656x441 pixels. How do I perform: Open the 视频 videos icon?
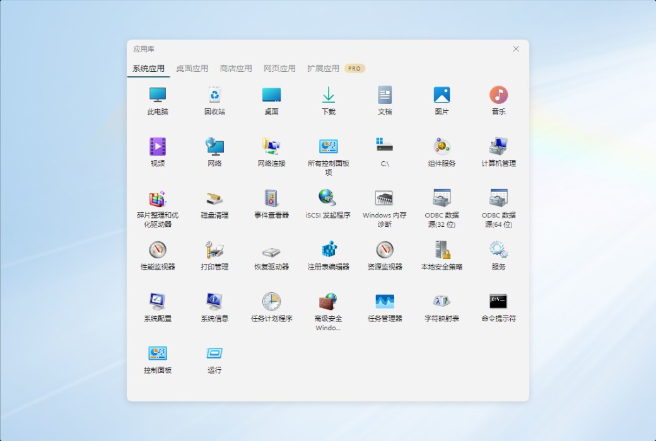(158, 147)
